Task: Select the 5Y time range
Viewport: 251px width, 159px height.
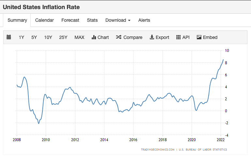Action: pos(34,37)
